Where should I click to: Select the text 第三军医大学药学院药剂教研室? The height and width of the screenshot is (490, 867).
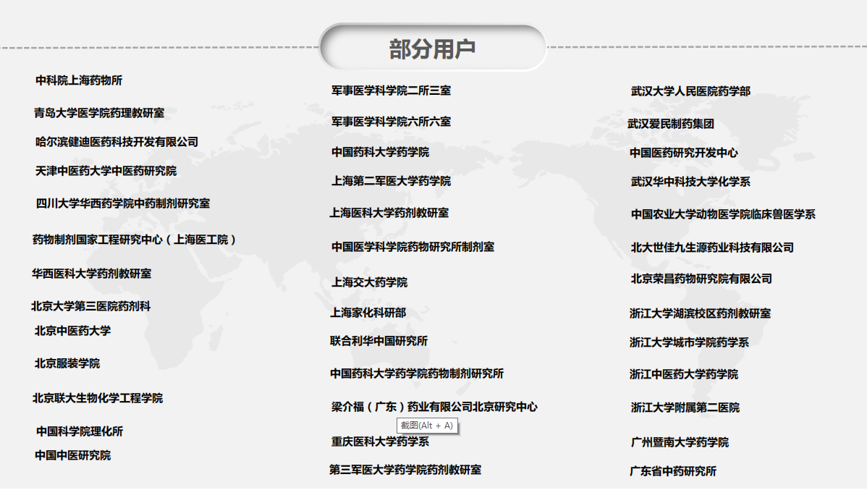coord(405,470)
